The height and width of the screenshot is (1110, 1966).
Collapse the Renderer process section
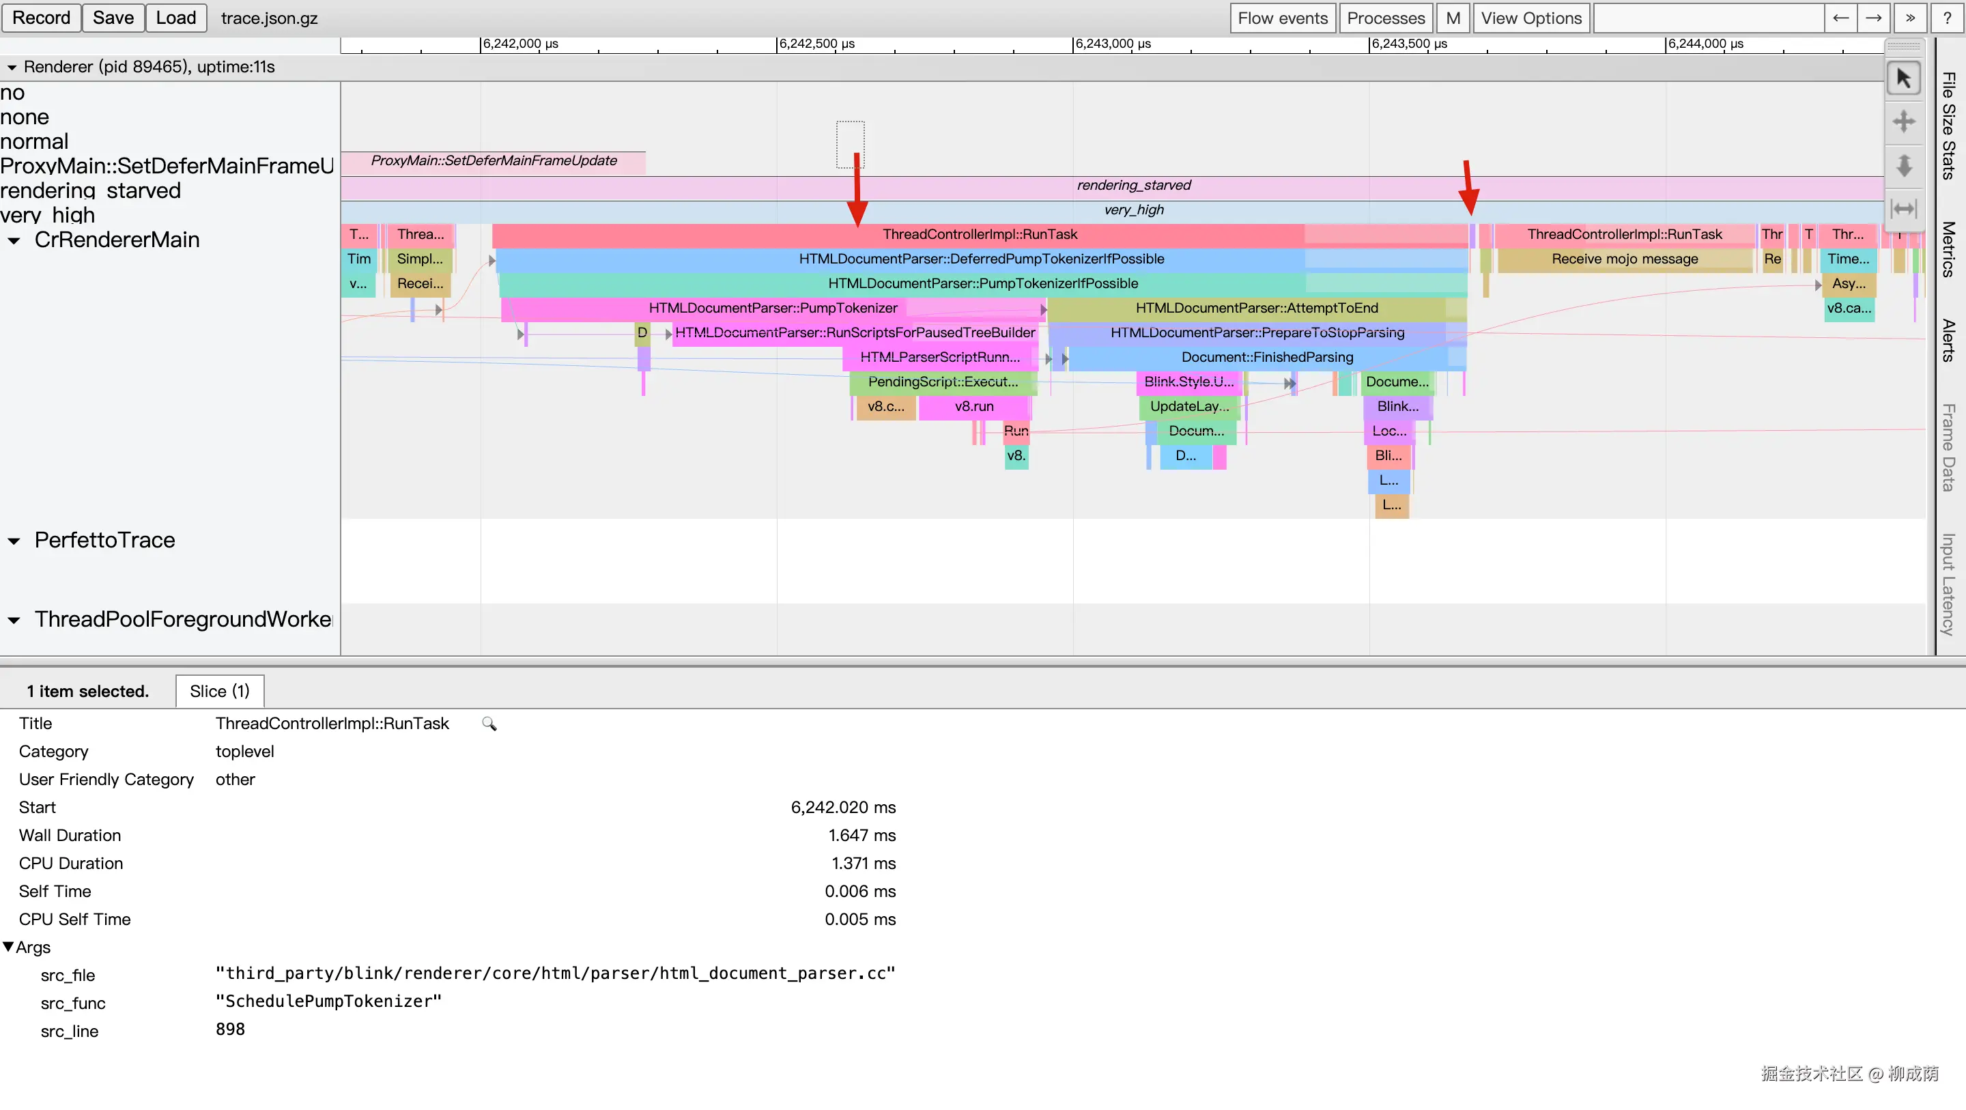[x=12, y=67]
